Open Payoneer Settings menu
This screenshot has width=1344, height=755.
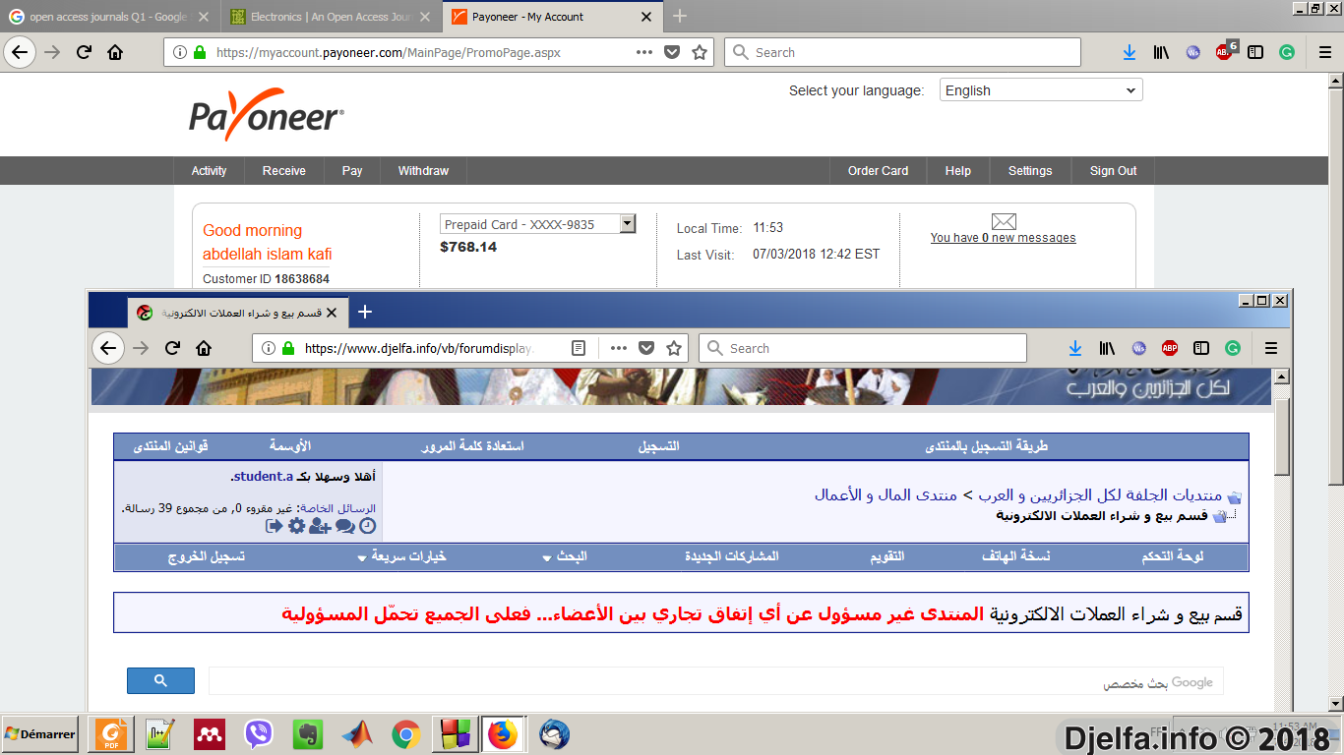[x=1030, y=171]
